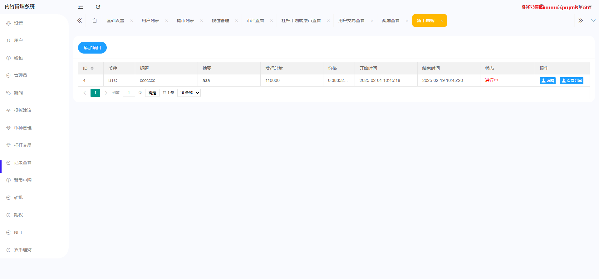
Task: Click the 添加项目 button
Action: point(92,48)
